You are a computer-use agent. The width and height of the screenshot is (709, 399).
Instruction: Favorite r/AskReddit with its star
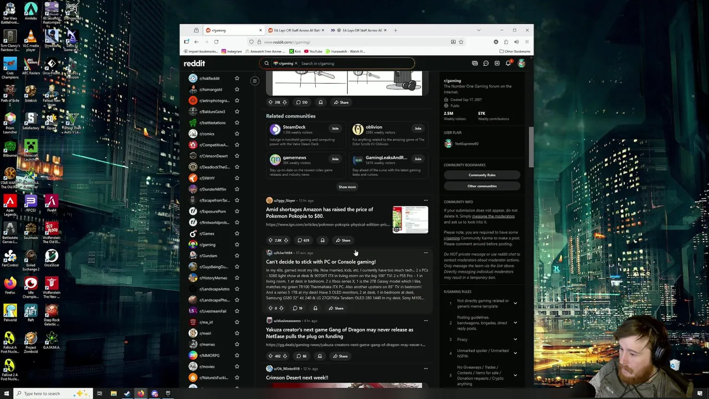(237, 78)
